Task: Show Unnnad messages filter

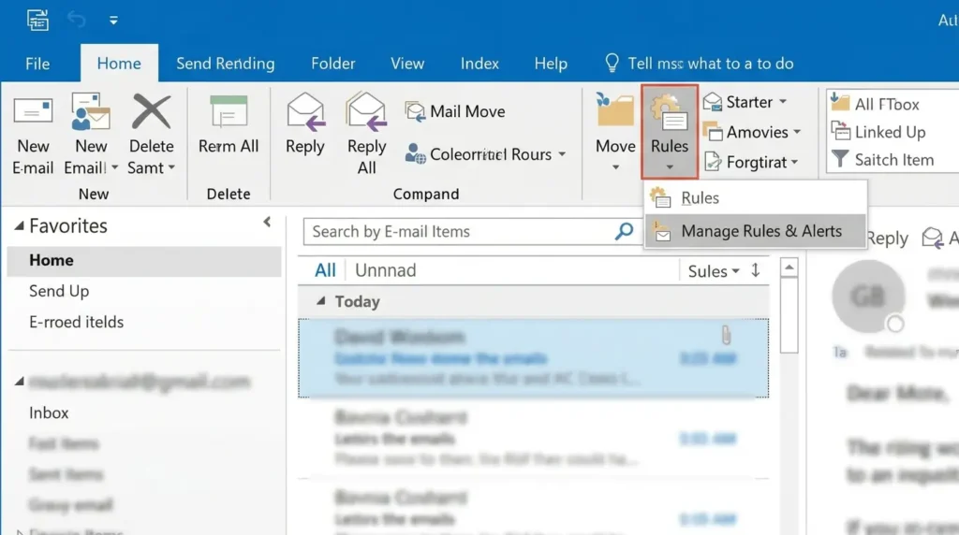Action: point(385,270)
